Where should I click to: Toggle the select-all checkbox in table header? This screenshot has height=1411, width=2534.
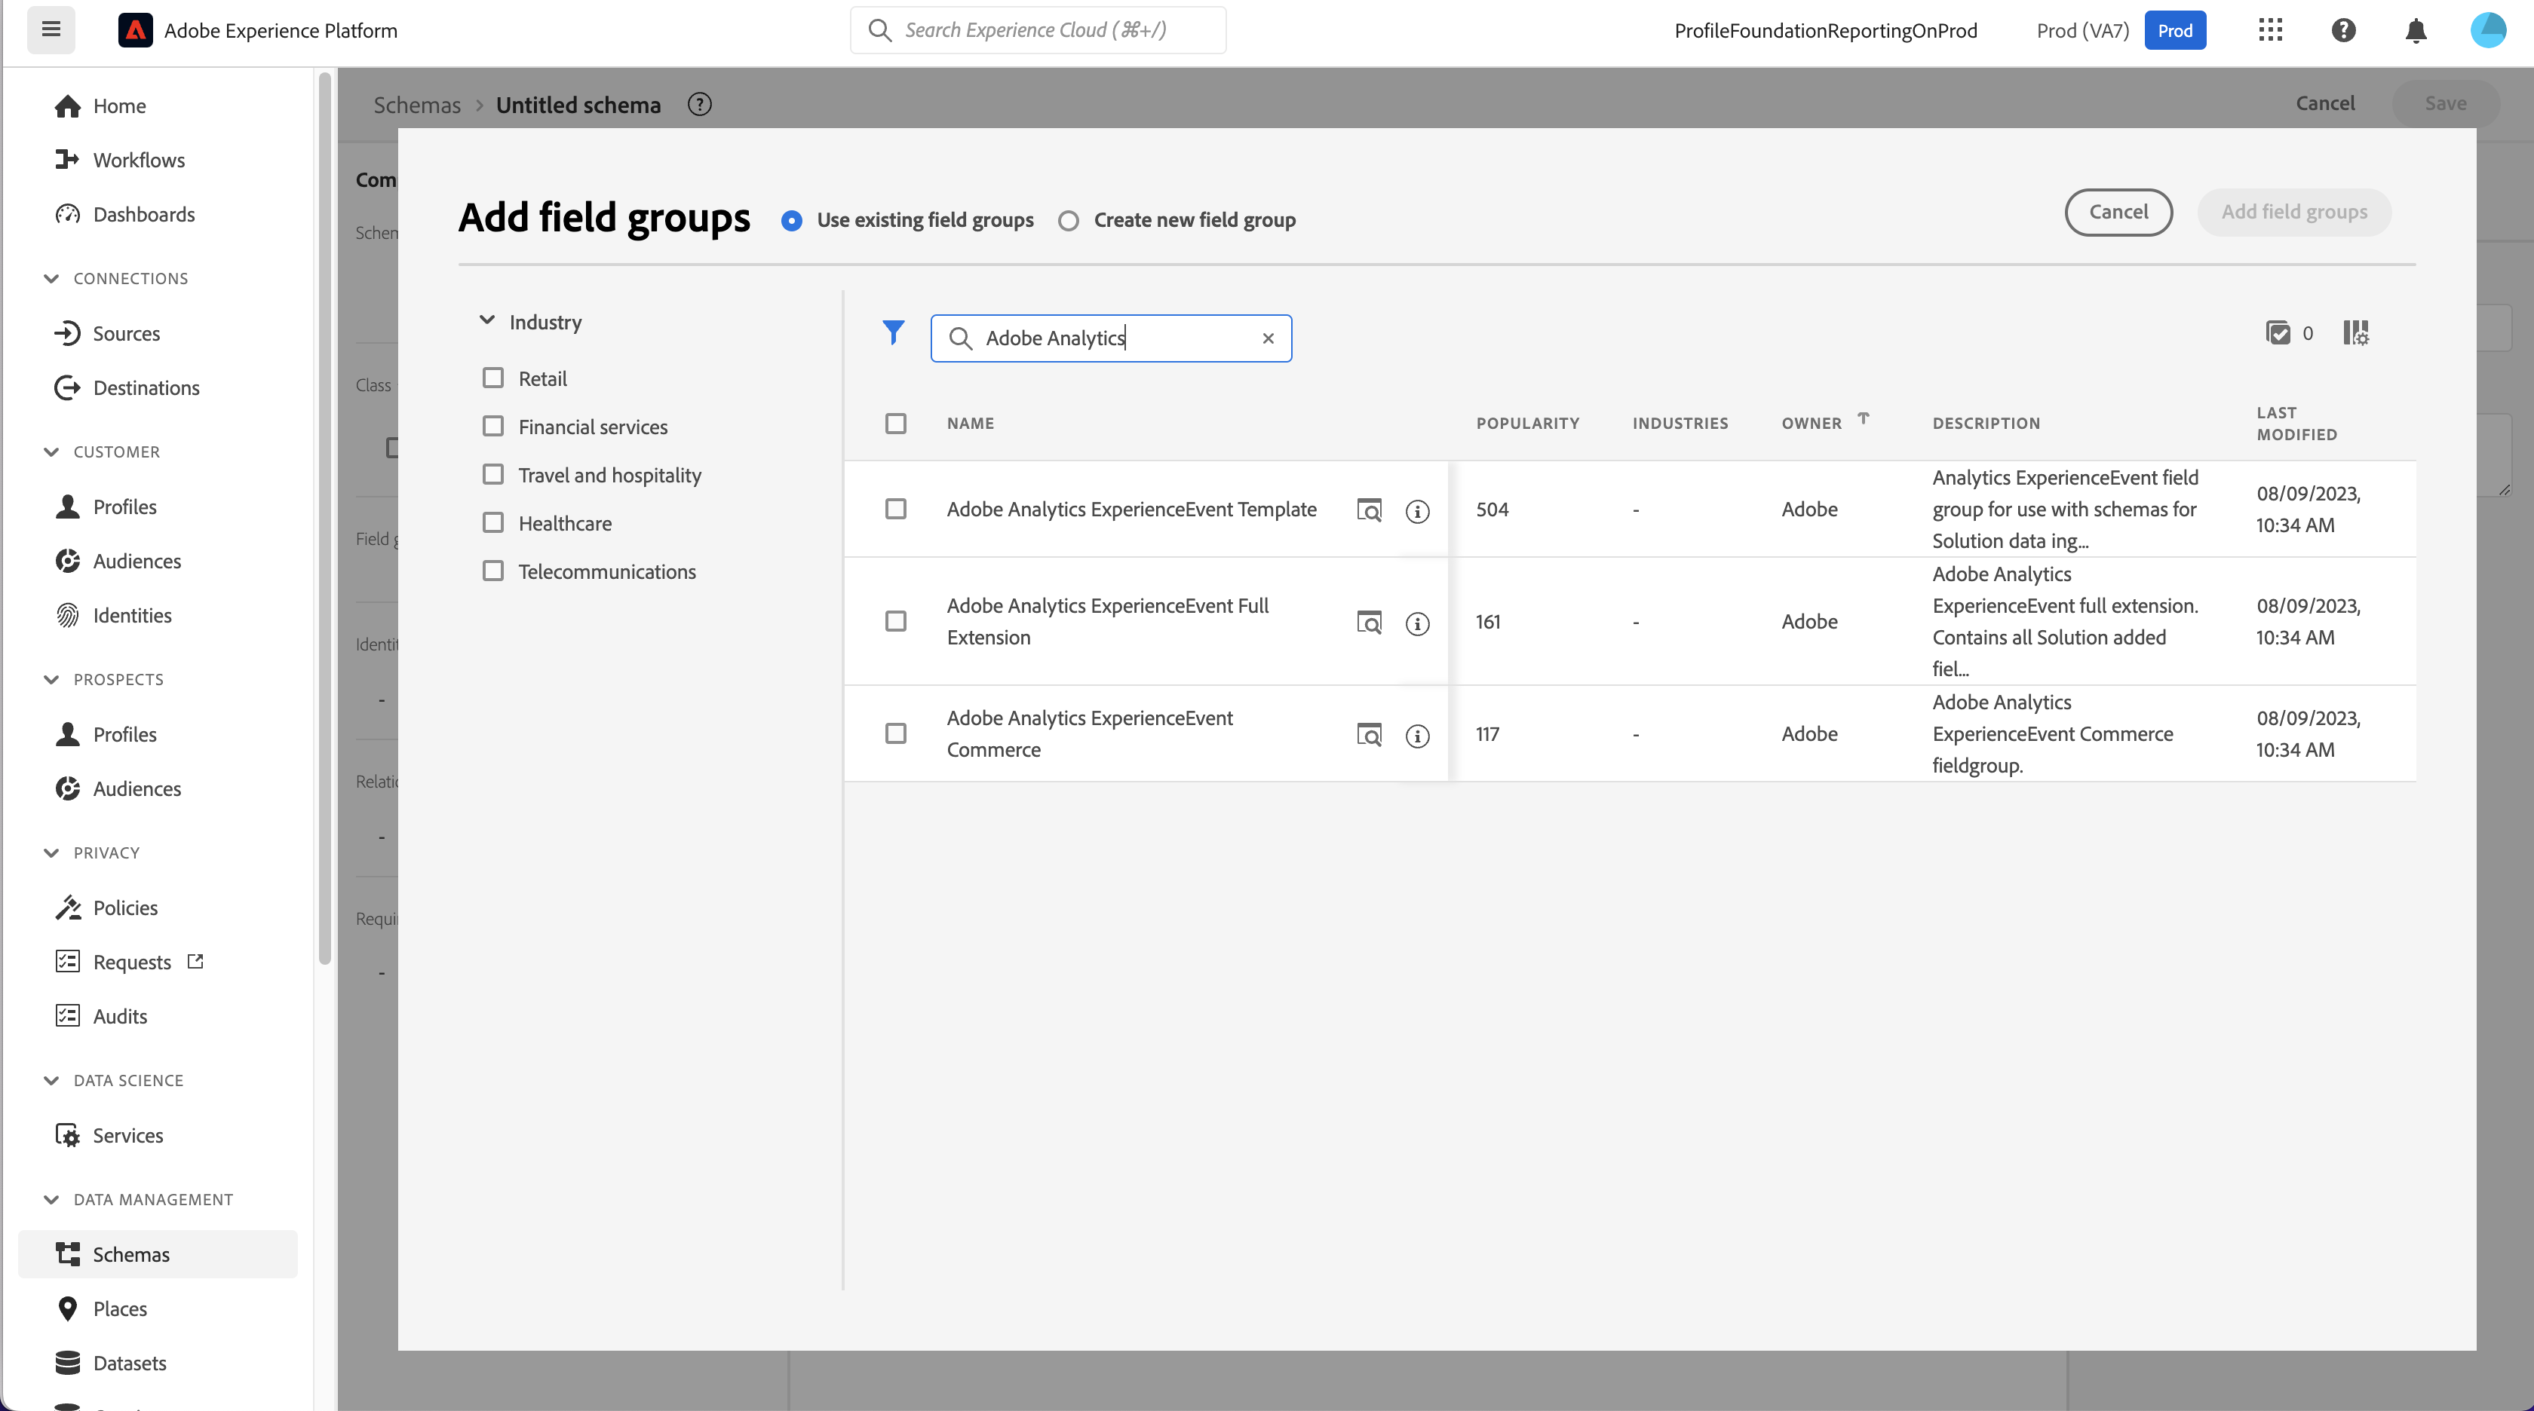tap(895, 424)
